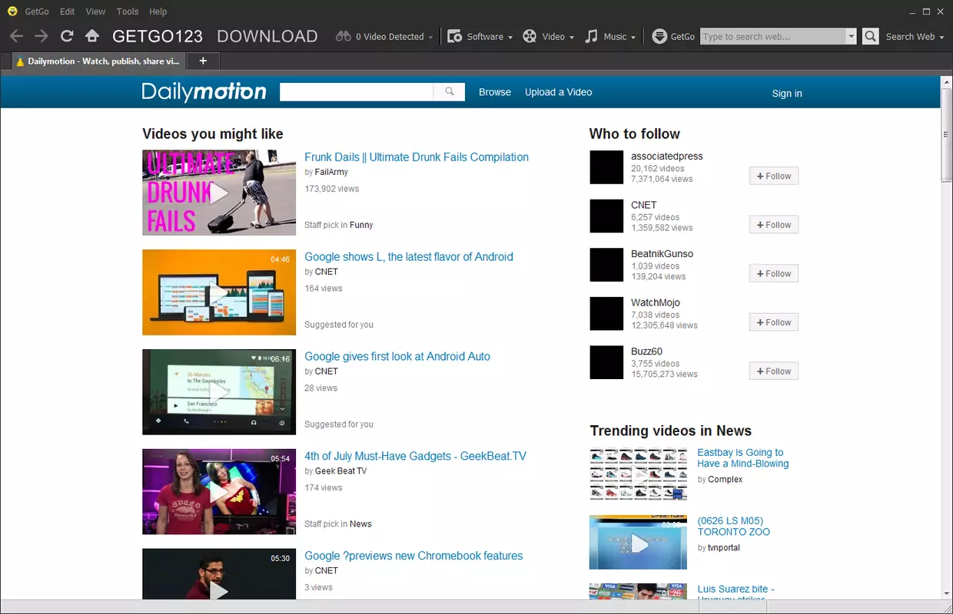This screenshot has height=614, width=953.
Task: Click the Complex uploader link
Action: click(x=725, y=480)
